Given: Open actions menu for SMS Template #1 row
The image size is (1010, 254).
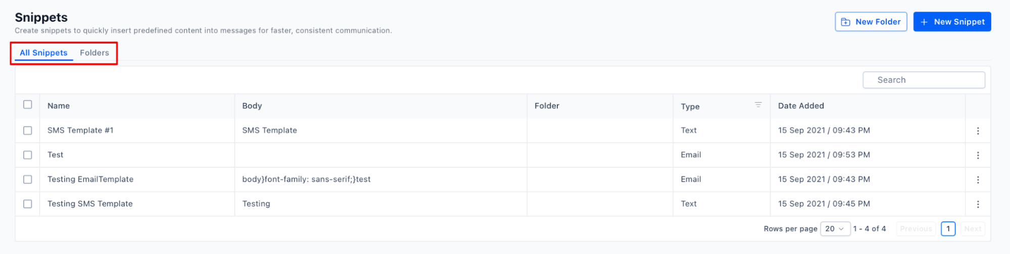Looking at the screenshot, I should click(x=978, y=131).
